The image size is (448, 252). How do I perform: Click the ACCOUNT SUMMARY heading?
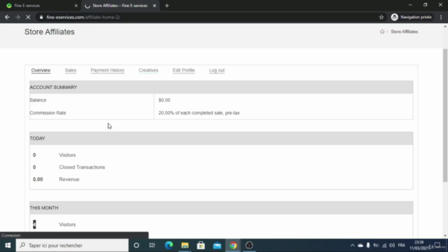point(53,87)
